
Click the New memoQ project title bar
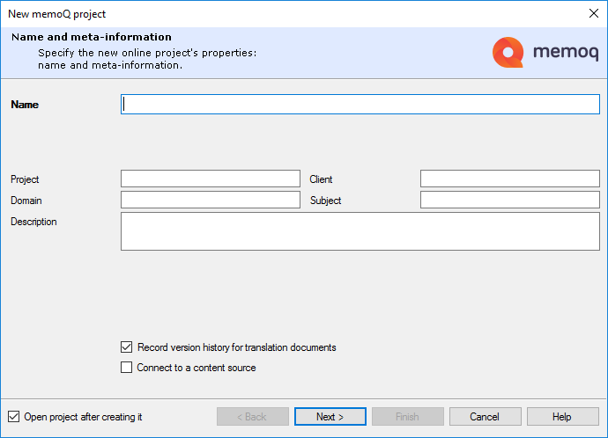tap(264, 13)
